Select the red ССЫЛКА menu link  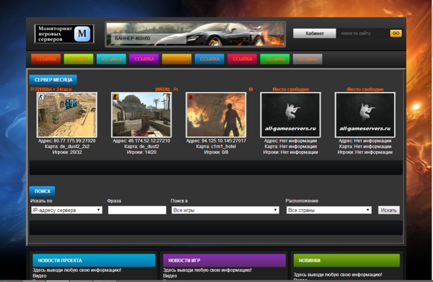point(46,59)
